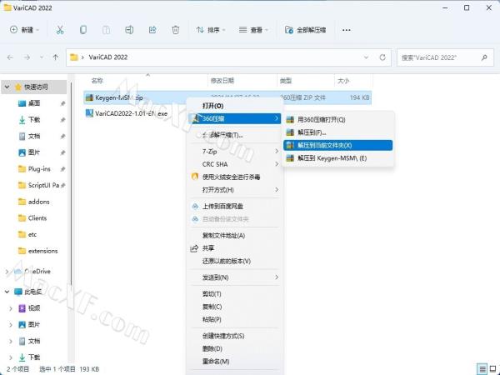Click the refresh icon in address bar
Viewport: 500px width, 375px height.
tap(382, 57)
